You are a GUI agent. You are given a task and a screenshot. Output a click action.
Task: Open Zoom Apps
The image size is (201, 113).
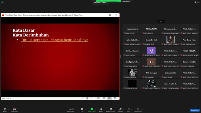pos(129,110)
